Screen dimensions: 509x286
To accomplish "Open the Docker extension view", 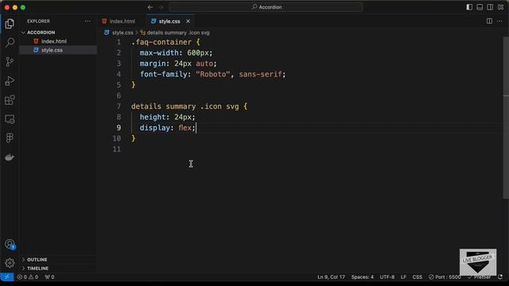I will 10,157.
